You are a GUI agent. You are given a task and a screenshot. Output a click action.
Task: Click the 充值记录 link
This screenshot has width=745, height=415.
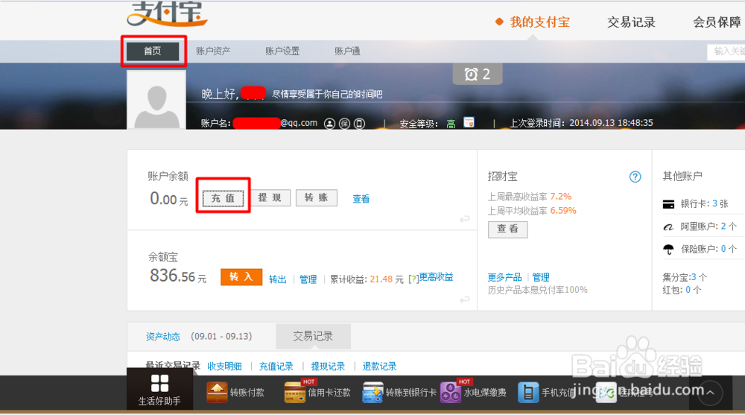click(276, 367)
